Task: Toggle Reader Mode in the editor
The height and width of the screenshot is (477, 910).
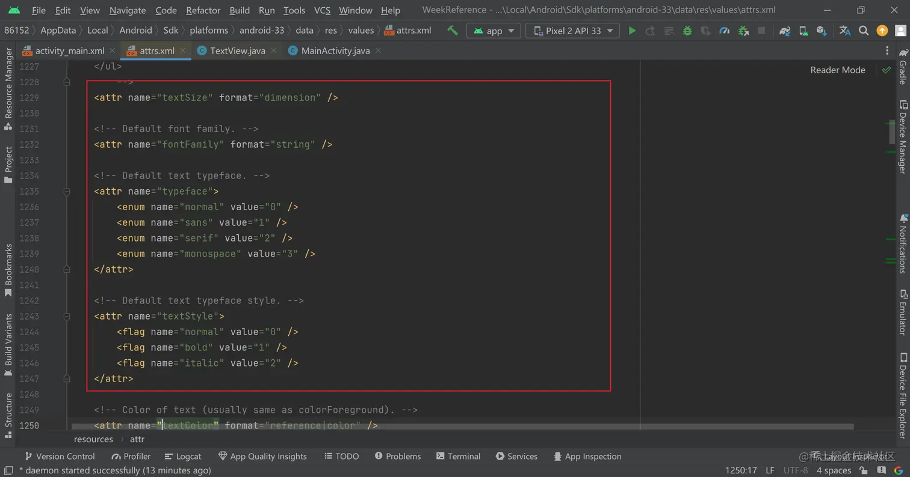Action: 837,70
